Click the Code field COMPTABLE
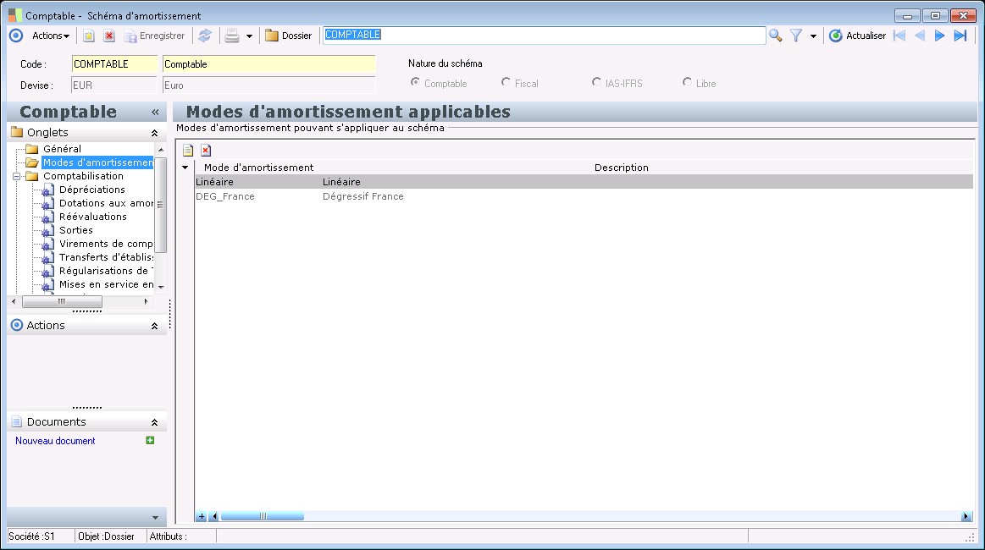The image size is (985, 550). (114, 64)
